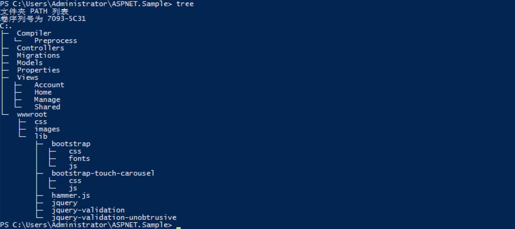Click the fonts folder under bootstrap
Image resolution: width=515 pixels, height=229 pixels.
(x=79, y=158)
